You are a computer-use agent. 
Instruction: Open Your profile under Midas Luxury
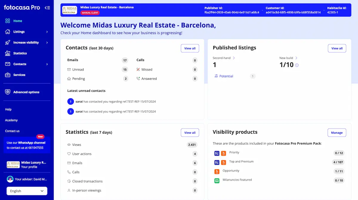click(x=29, y=167)
